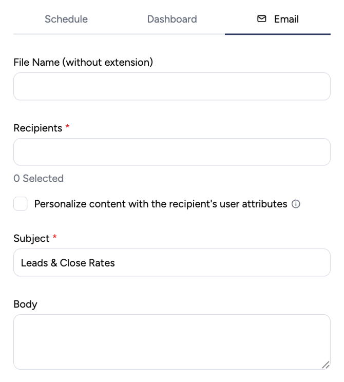Image resolution: width=344 pixels, height=382 pixels.
Task: Switch to the Dashboard tab
Action: [x=172, y=19]
